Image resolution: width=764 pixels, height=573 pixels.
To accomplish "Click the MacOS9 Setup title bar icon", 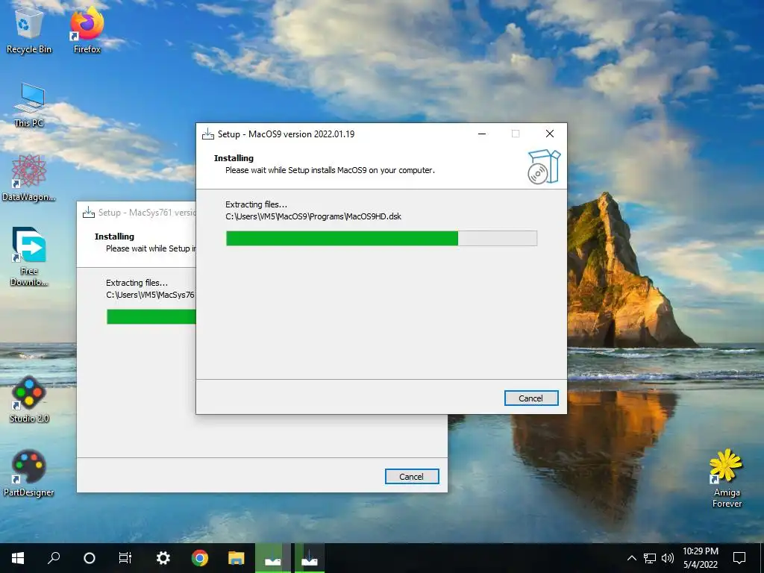I will [x=208, y=134].
